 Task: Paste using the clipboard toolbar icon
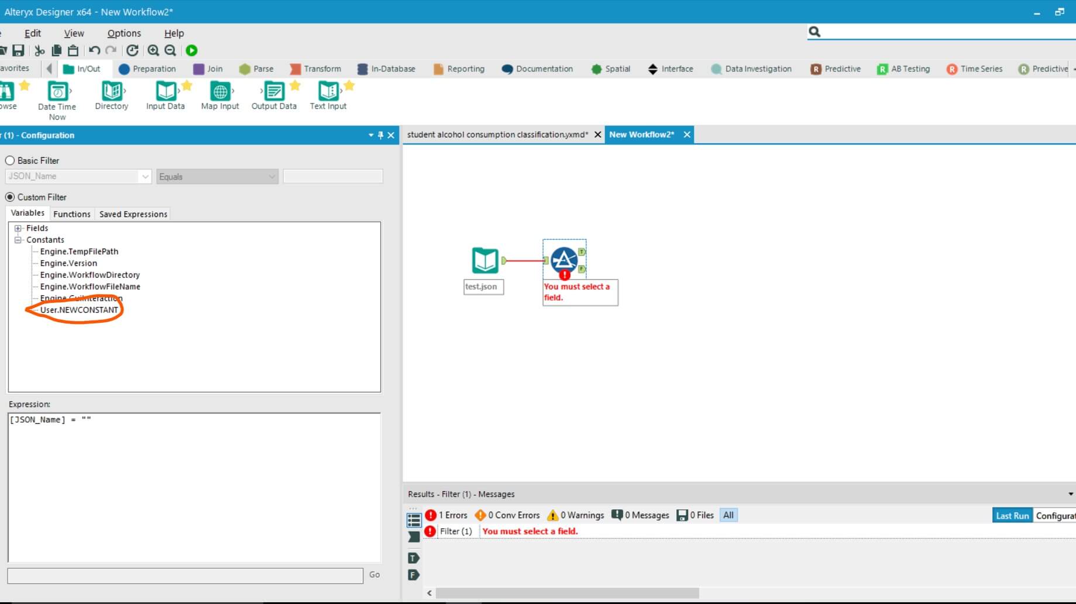pyautogui.click(x=73, y=51)
